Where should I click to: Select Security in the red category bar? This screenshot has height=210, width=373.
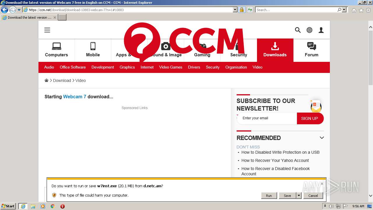[213, 67]
